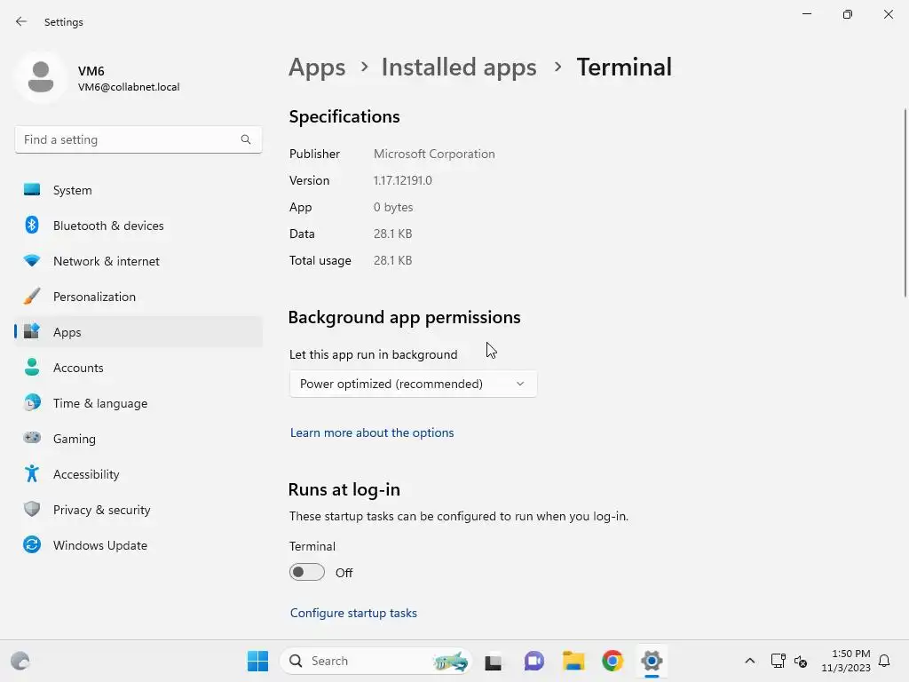Select the Accessibility sidebar item

coord(86,474)
